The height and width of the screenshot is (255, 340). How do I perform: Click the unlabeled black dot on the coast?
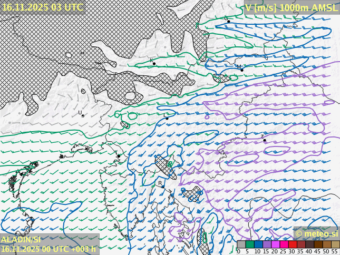tap(119, 156)
